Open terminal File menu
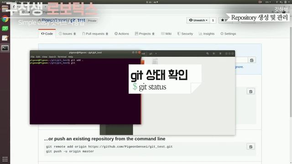 (32, 56)
